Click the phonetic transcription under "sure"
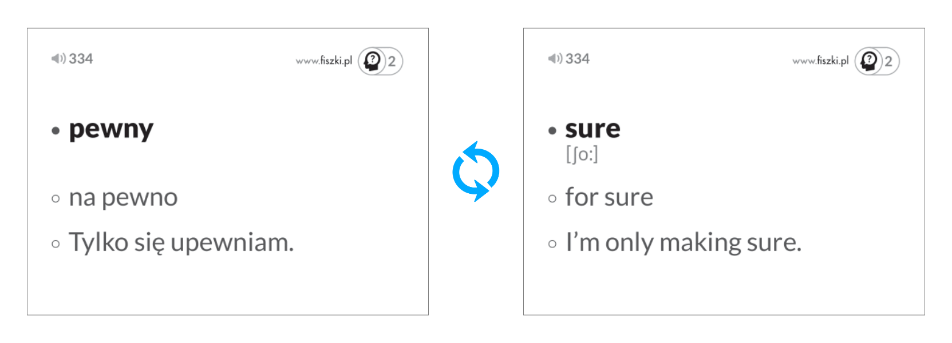The height and width of the screenshot is (343, 952). (x=582, y=154)
